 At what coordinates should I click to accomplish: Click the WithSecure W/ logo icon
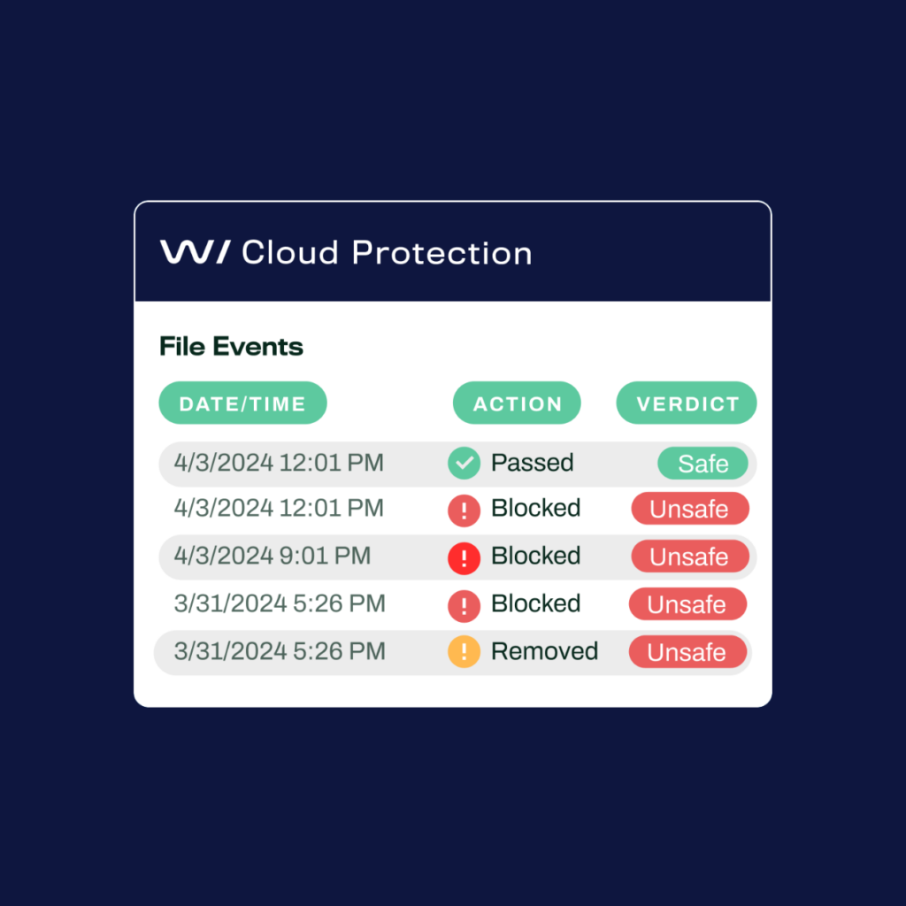(x=196, y=252)
